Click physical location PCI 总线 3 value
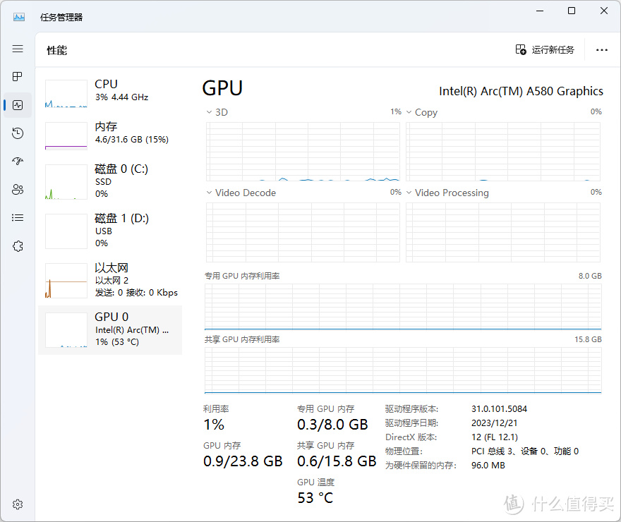Image resolution: width=621 pixels, height=522 pixels. tap(525, 451)
